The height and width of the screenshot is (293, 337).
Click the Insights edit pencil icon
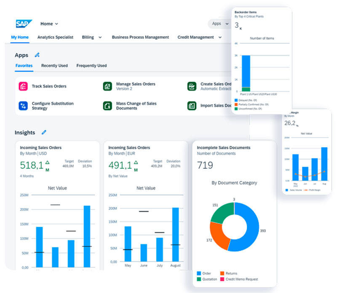pos(44,132)
